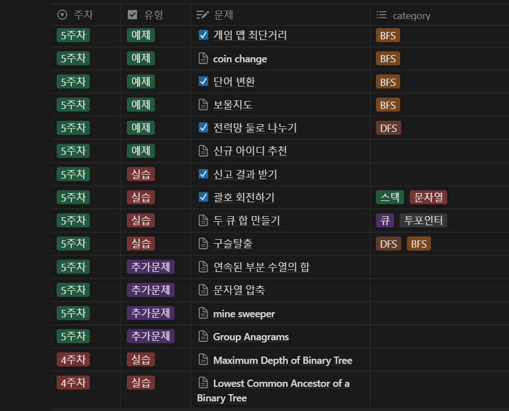Click the empty category cell for mine sweeper
Image resolution: width=509 pixels, height=411 pixels.
[x=439, y=313]
